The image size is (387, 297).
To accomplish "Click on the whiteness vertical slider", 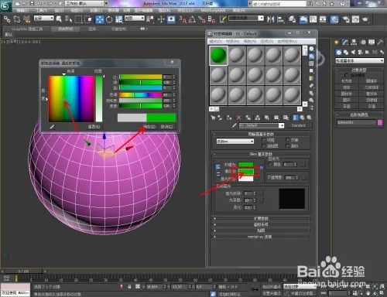I will pos(99,98).
